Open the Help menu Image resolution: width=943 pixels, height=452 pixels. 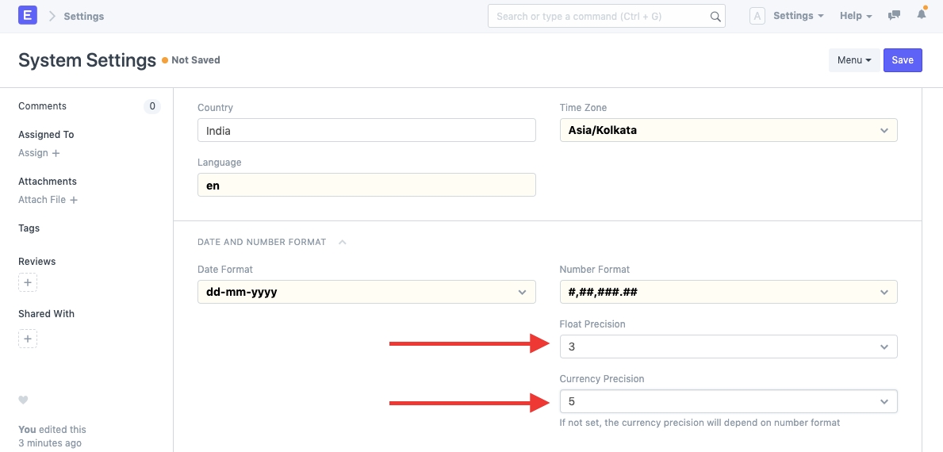856,16
